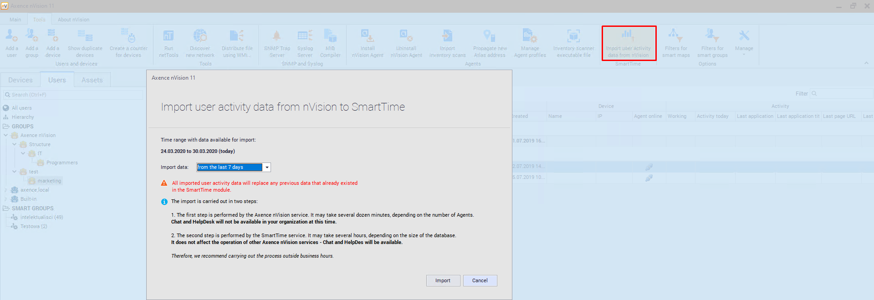The width and height of the screenshot is (874, 300).
Task: Select the Programmers group in tree
Action: pyautogui.click(x=62, y=163)
